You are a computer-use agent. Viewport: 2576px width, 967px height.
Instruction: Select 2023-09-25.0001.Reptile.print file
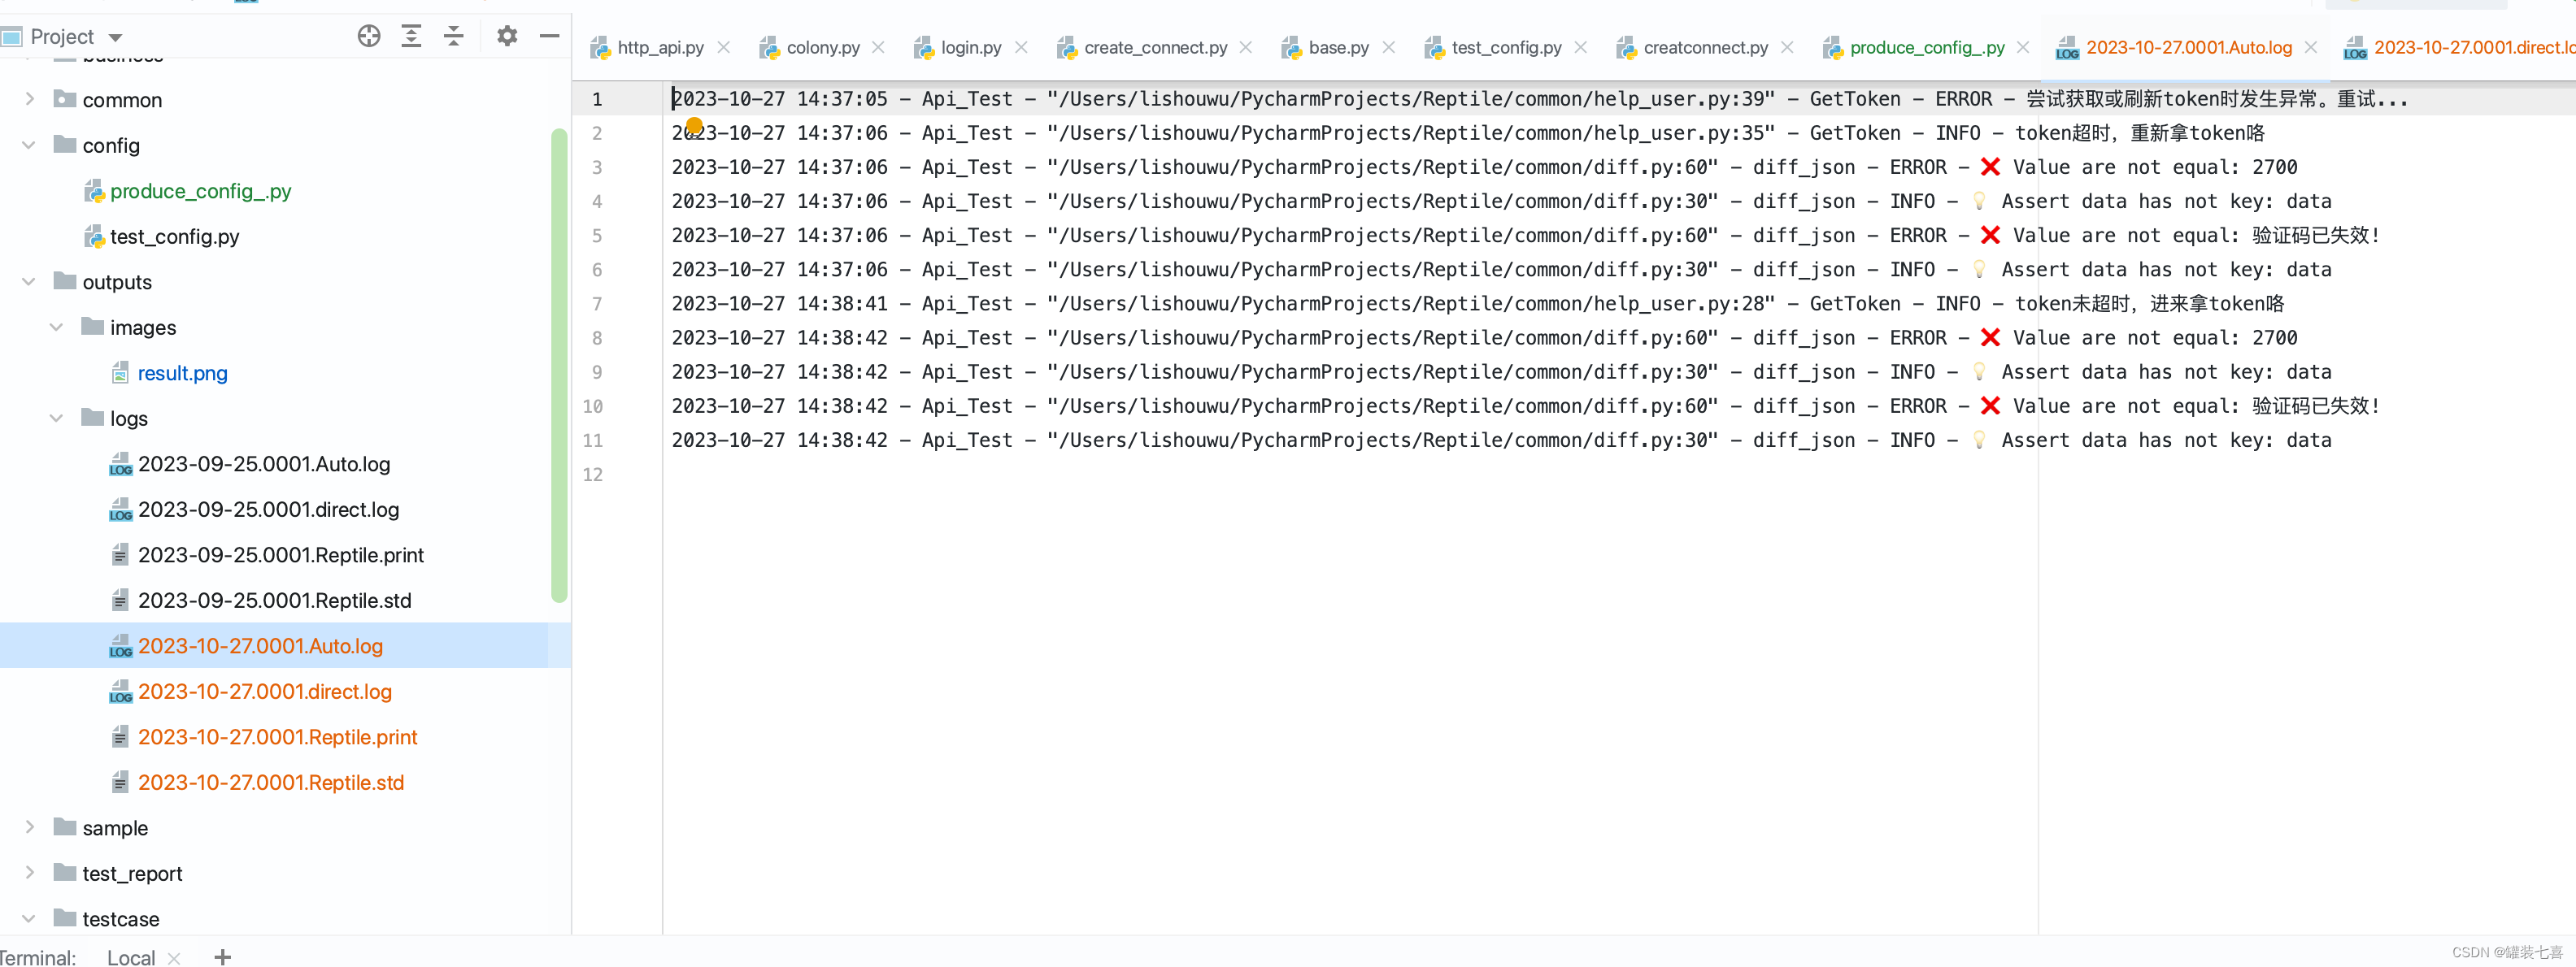[x=281, y=554]
